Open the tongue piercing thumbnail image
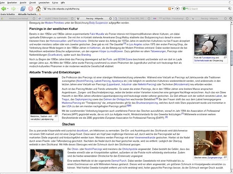 pyautogui.click(x=210, y=143)
